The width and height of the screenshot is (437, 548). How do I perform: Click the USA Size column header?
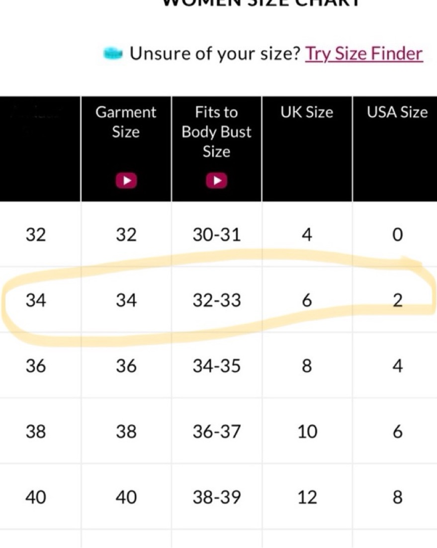click(397, 113)
